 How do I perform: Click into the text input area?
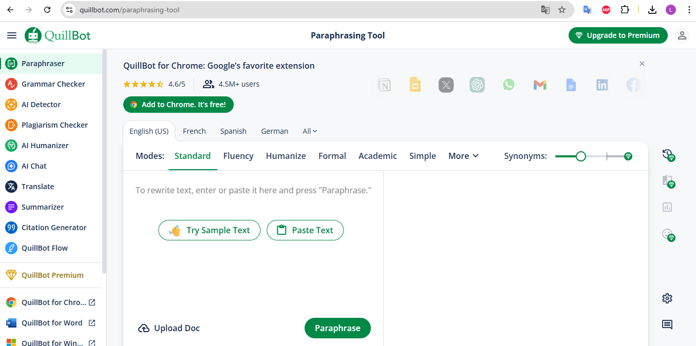click(x=253, y=190)
